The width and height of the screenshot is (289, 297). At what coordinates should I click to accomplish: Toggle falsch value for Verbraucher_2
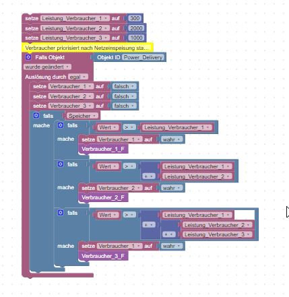coord(124,96)
